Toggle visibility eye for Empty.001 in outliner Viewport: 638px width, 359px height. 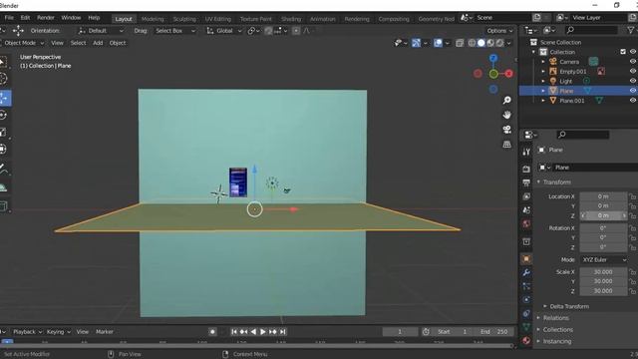coord(633,71)
